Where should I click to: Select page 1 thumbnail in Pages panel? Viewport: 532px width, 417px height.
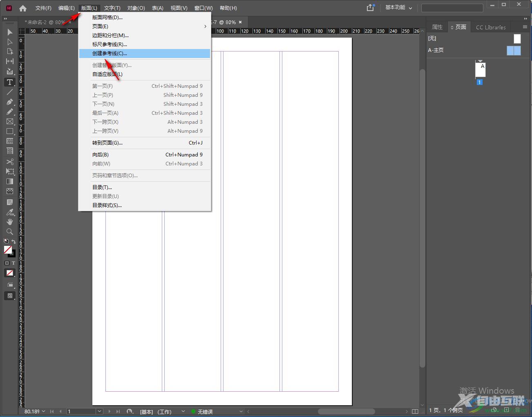tap(480, 69)
